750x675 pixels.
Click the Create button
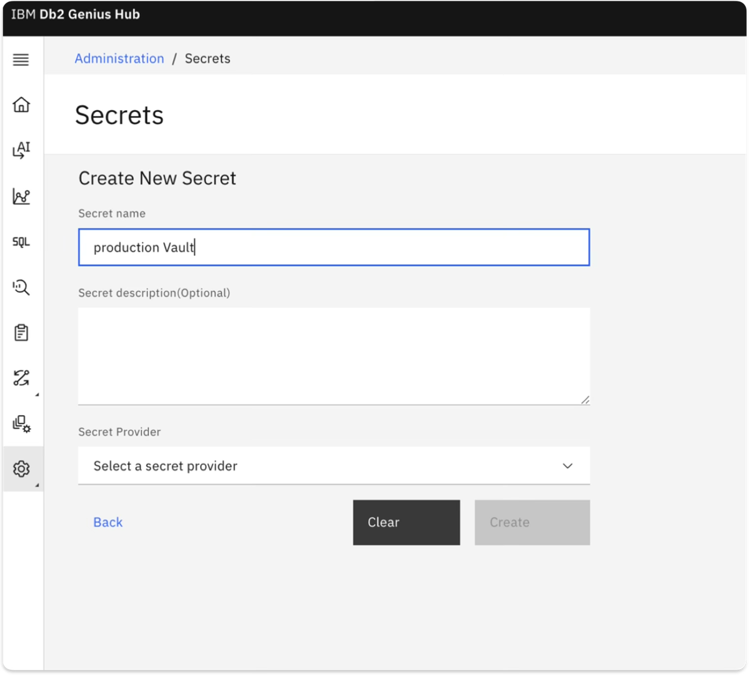point(532,522)
